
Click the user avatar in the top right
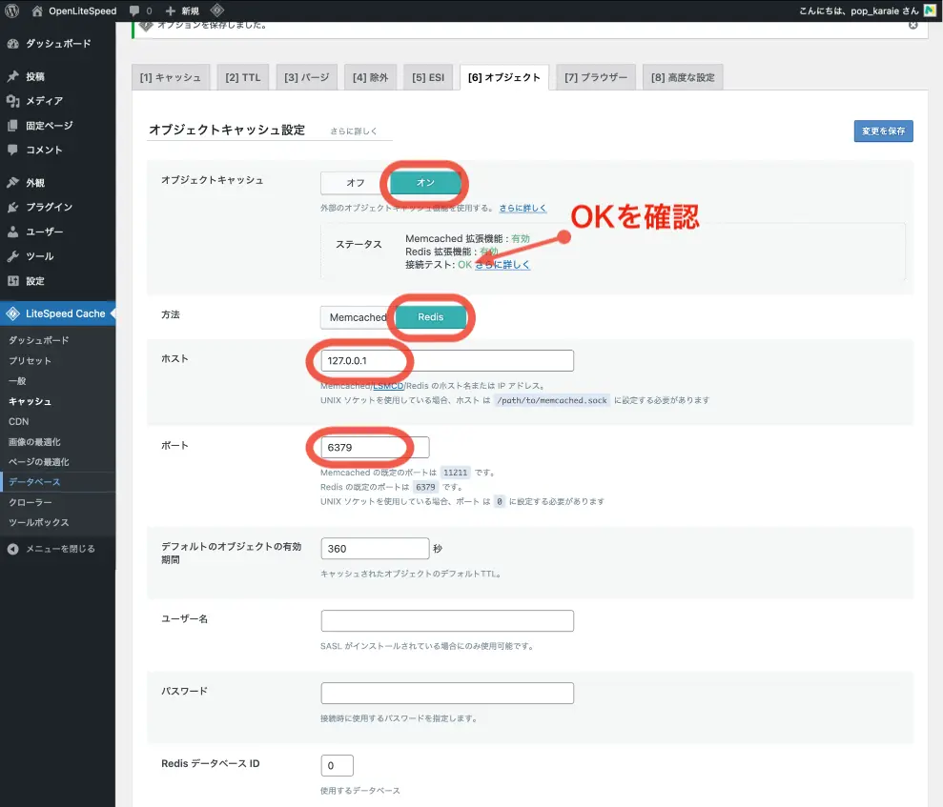click(x=930, y=10)
